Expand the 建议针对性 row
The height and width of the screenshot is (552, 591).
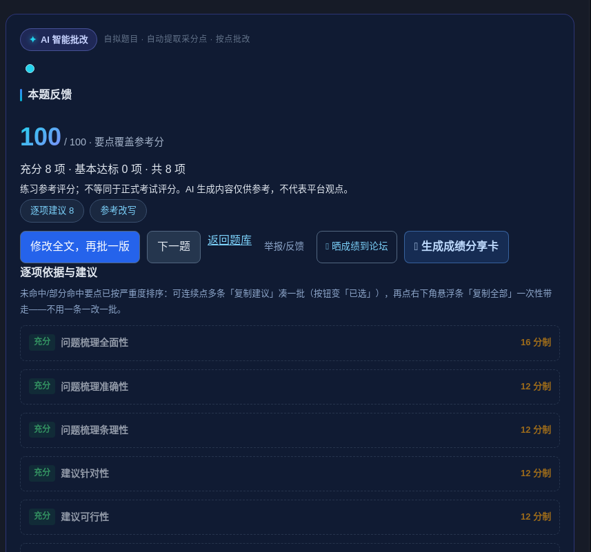(290, 473)
